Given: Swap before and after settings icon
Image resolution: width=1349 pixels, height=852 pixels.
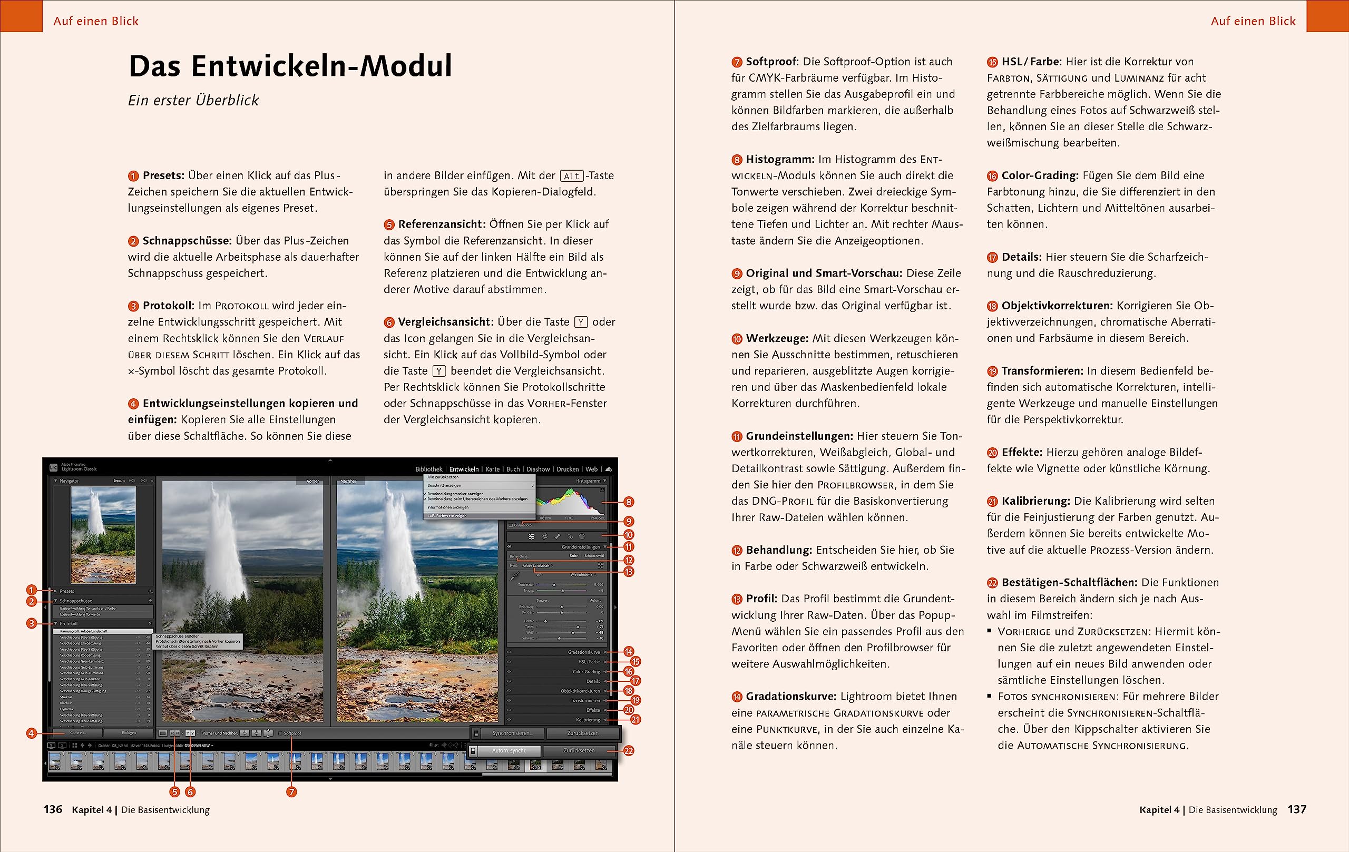Looking at the screenshot, I should coord(268,733).
